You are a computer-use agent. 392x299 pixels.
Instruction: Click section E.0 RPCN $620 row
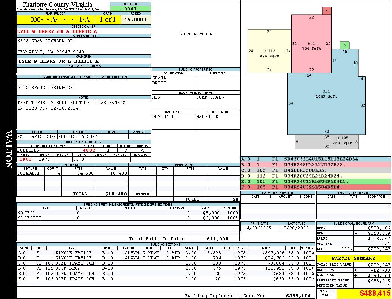[166, 274]
